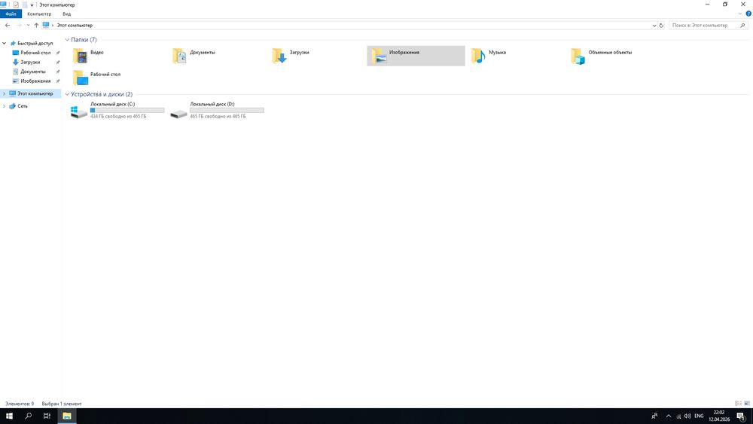This screenshot has height=424, width=753.
Task: Refresh the current location
Action: click(x=661, y=26)
